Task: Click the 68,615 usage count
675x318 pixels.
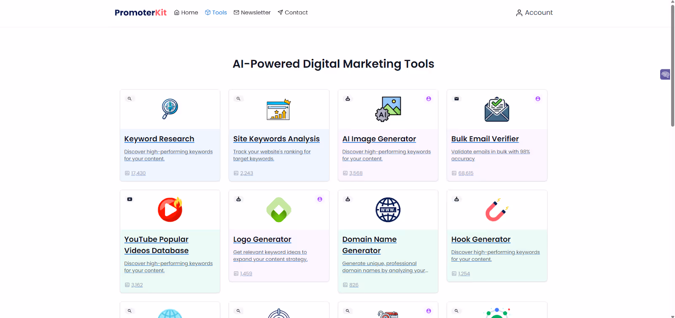Action: [x=466, y=173]
